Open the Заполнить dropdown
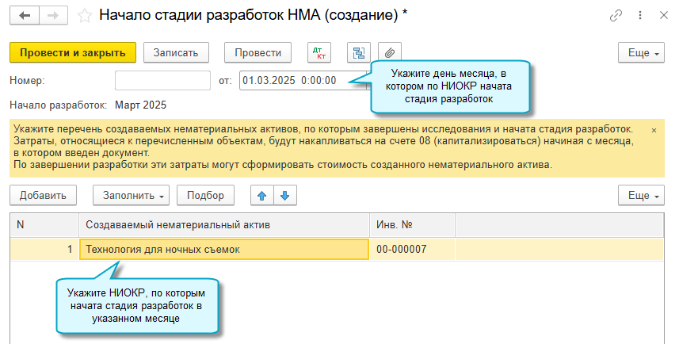The width and height of the screenshot is (679, 344). pyautogui.click(x=132, y=195)
